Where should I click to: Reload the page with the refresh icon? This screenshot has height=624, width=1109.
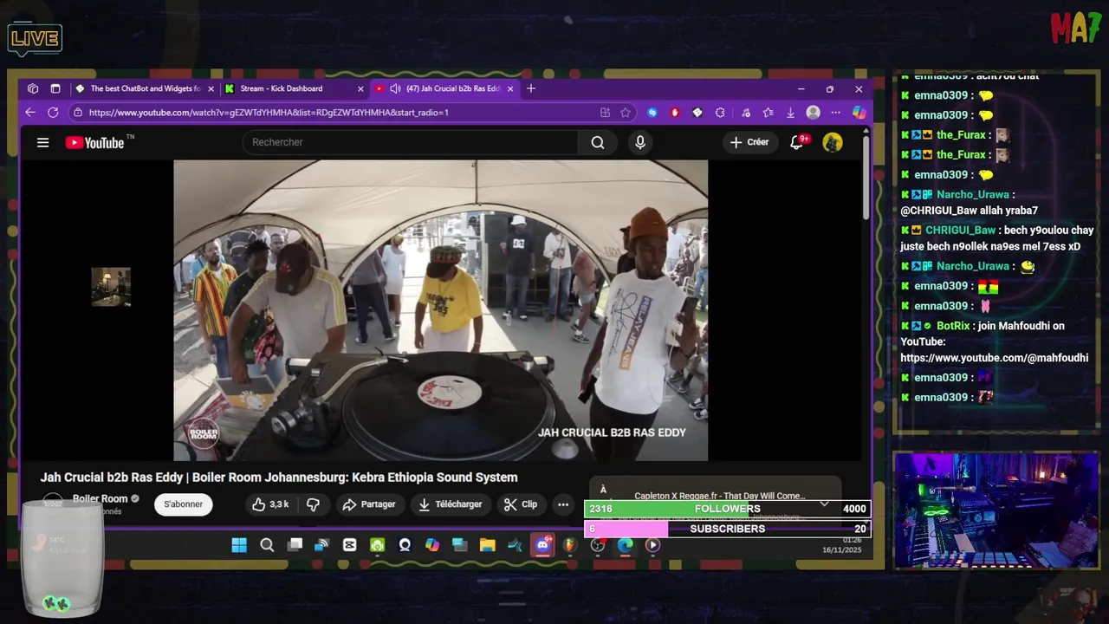(53, 113)
